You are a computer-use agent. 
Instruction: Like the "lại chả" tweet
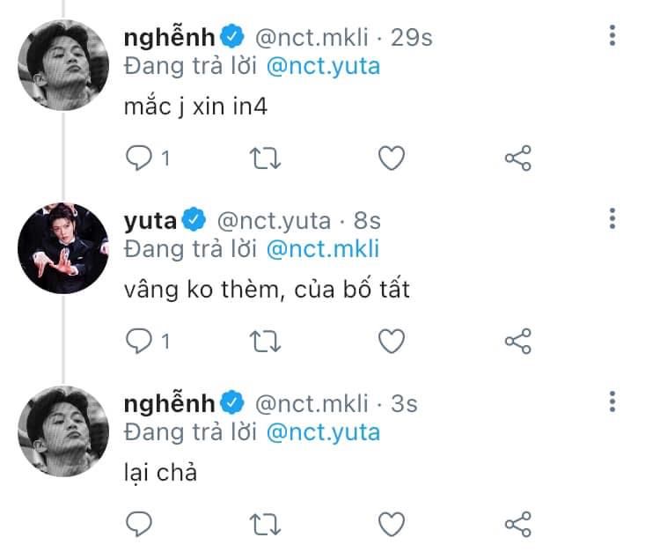[x=391, y=523]
